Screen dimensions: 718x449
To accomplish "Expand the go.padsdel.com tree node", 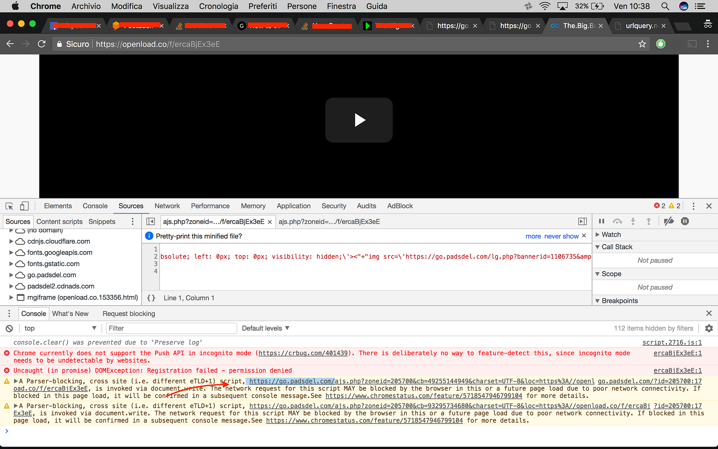I will [11, 275].
